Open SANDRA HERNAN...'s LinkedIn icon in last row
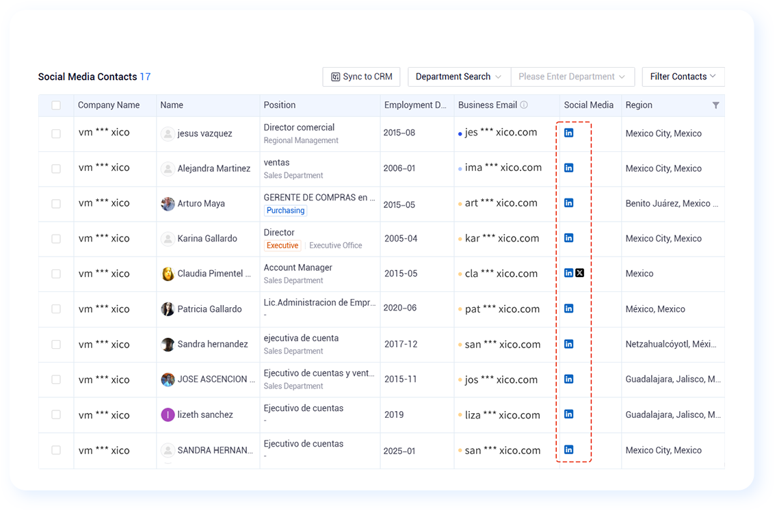 point(569,450)
